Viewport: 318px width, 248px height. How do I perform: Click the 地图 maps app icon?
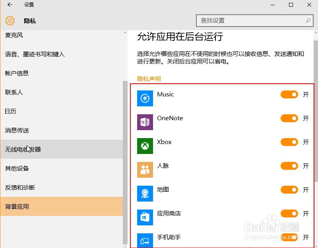pyautogui.click(x=145, y=194)
